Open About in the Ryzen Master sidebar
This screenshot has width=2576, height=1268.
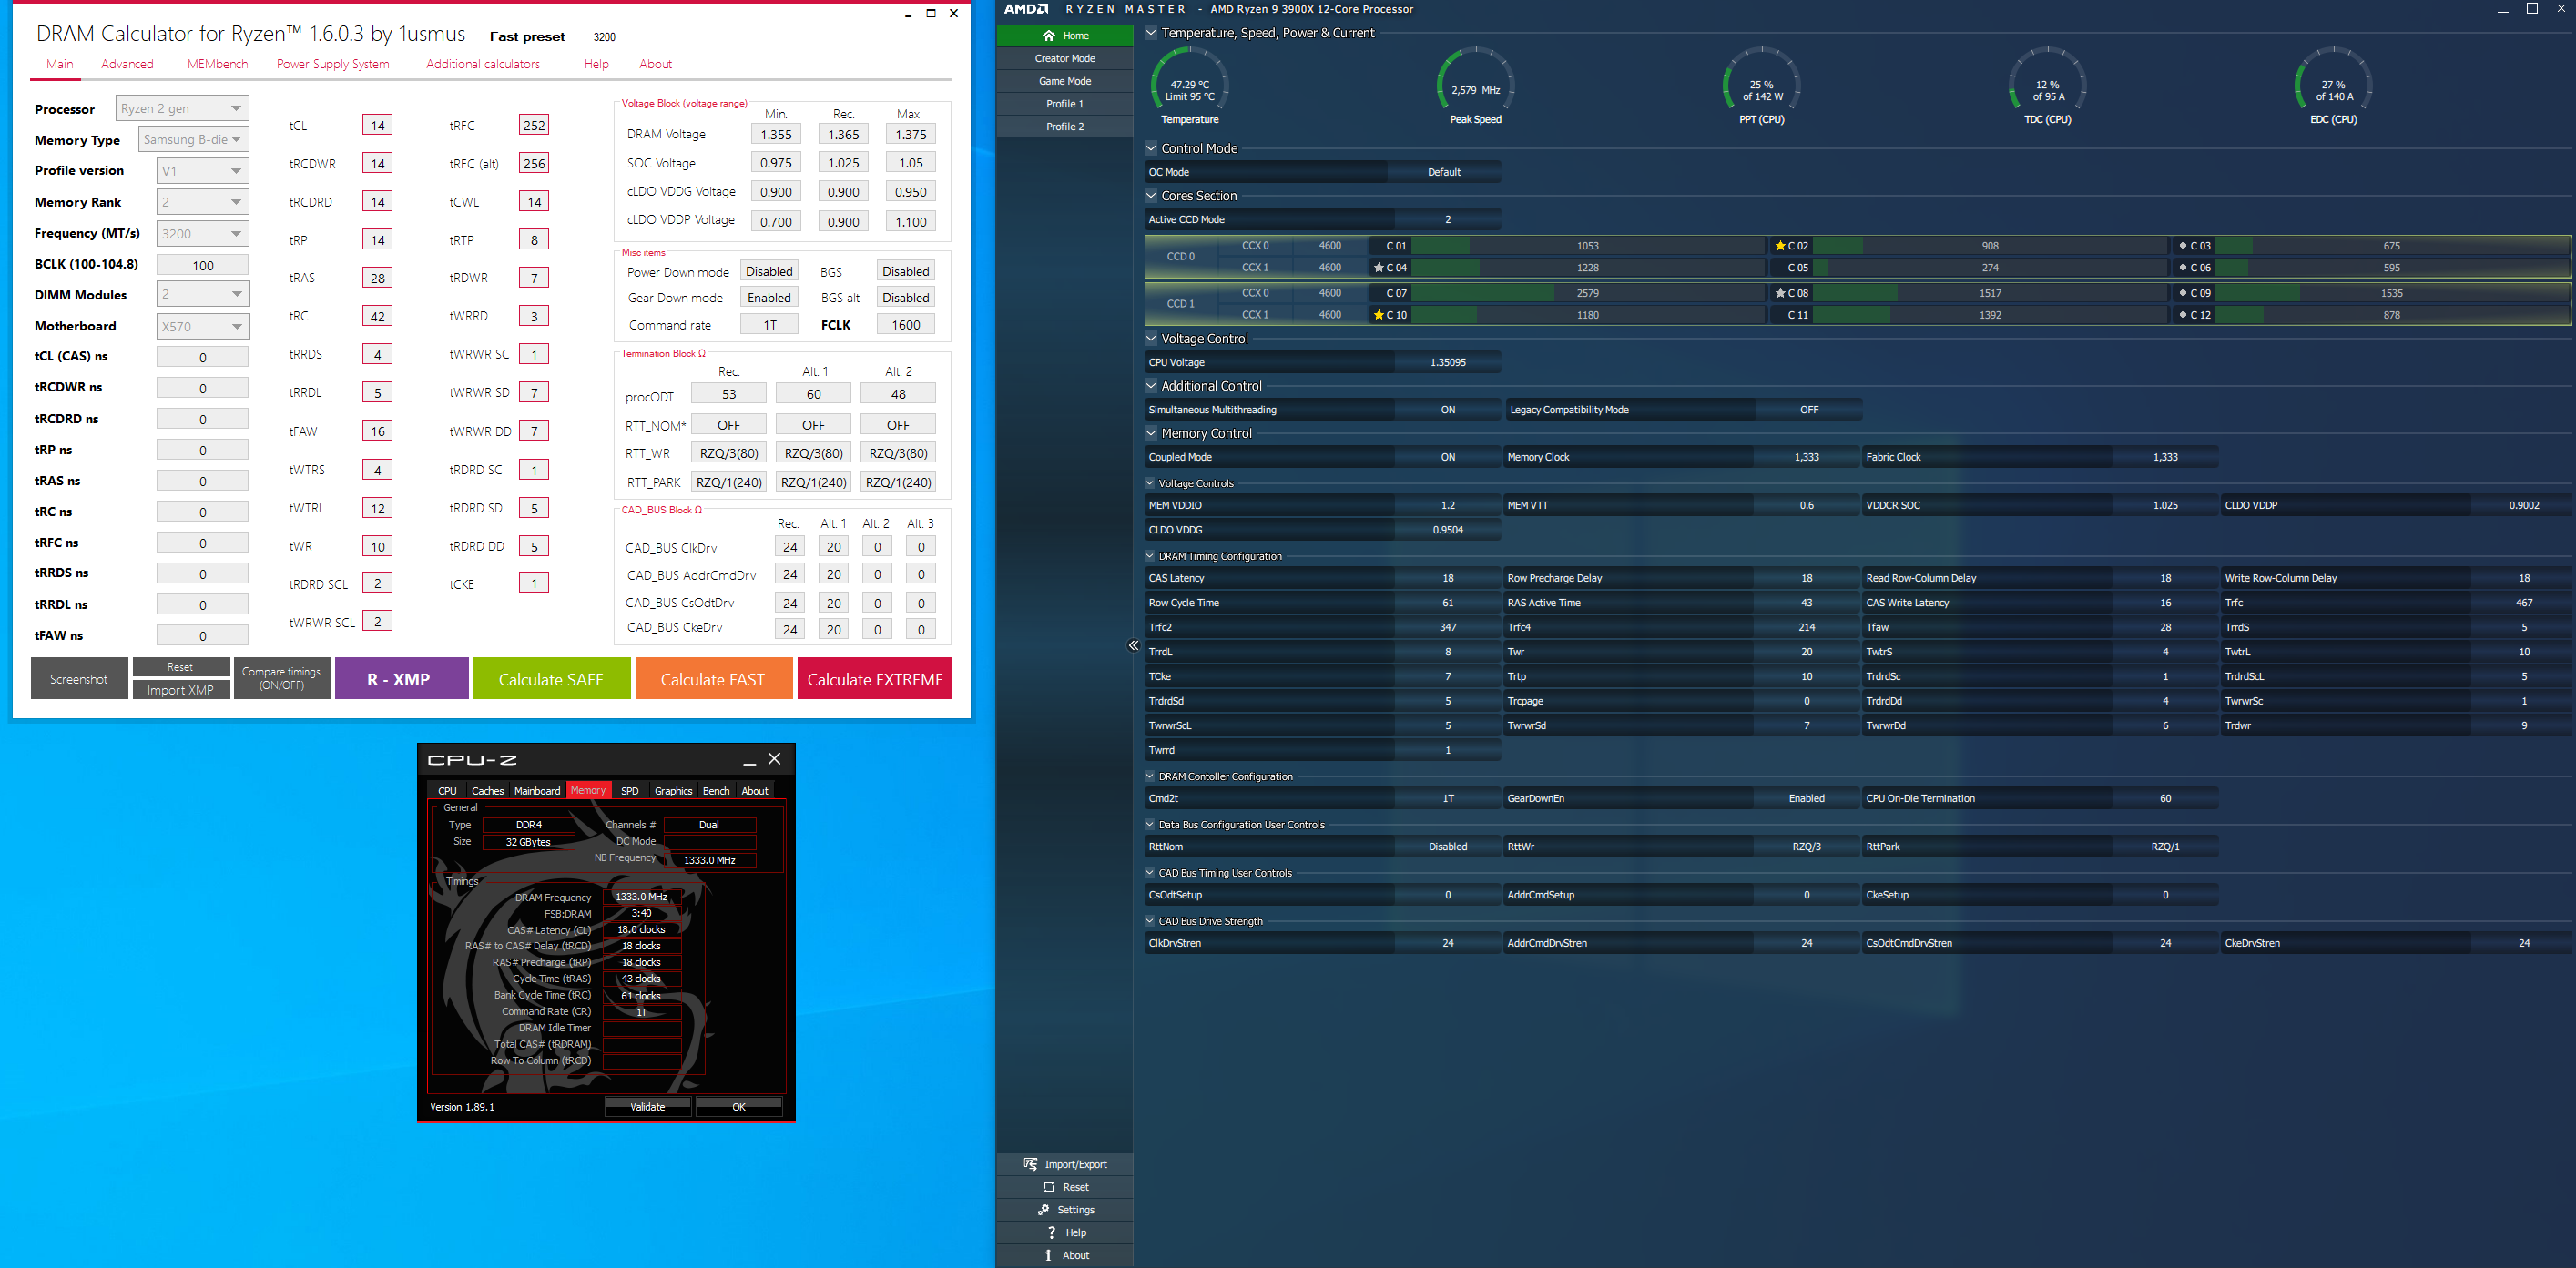(x=1064, y=1256)
